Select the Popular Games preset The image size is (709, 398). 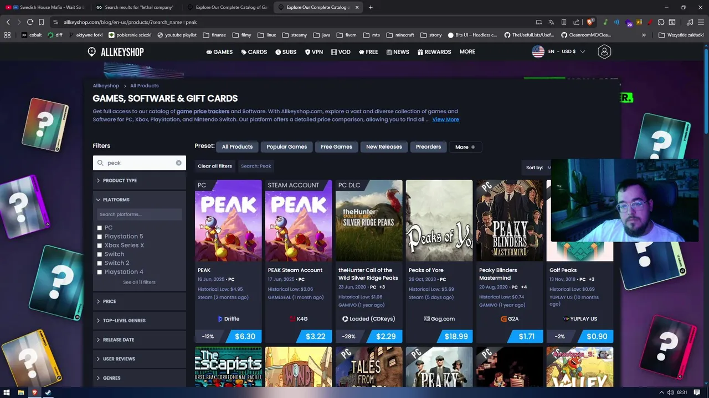pyautogui.click(x=286, y=147)
